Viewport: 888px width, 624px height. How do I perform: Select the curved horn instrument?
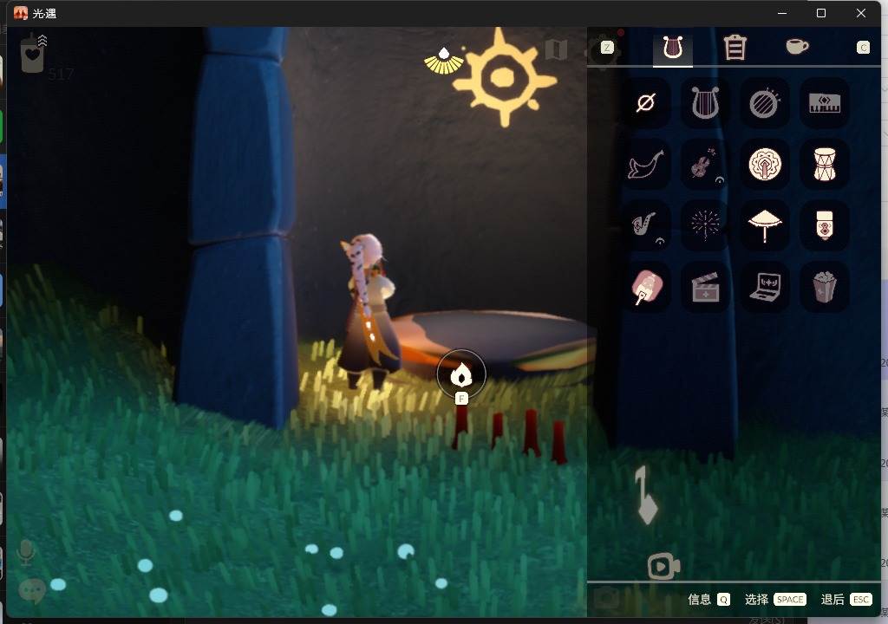coord(646,165)
